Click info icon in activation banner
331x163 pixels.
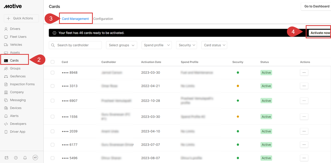click(54, 33)
